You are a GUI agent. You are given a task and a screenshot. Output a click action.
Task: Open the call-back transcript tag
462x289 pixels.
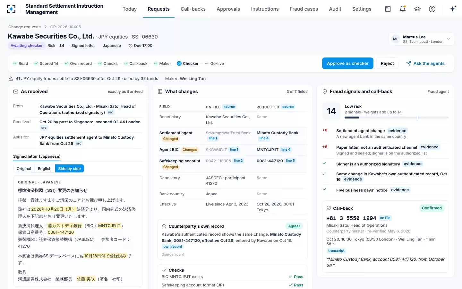[x=336, y=250]
